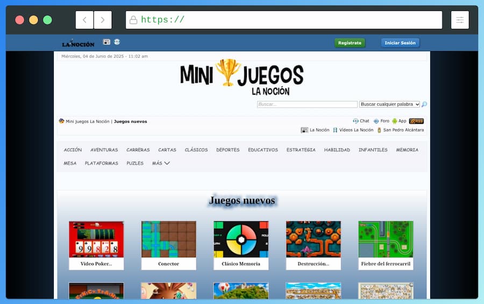Viewport: 484px width, 304px height.
Task: Open the PUZLES category
Action: coord(135,163)
